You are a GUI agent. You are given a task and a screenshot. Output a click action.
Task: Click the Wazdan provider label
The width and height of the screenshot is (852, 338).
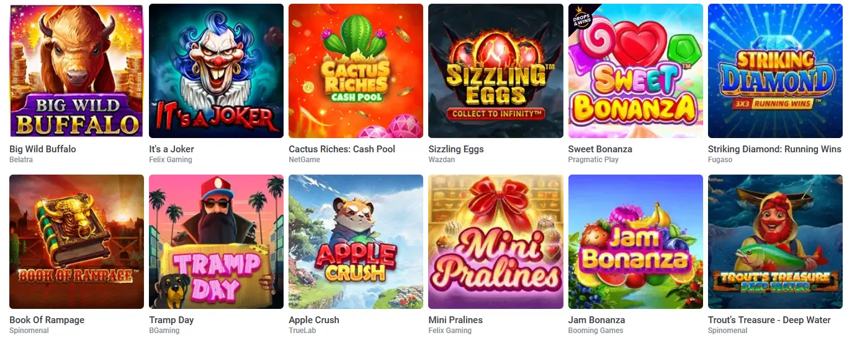[441, 160]
